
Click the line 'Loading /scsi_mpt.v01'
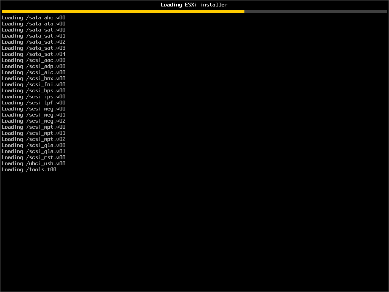coord(33,133)
